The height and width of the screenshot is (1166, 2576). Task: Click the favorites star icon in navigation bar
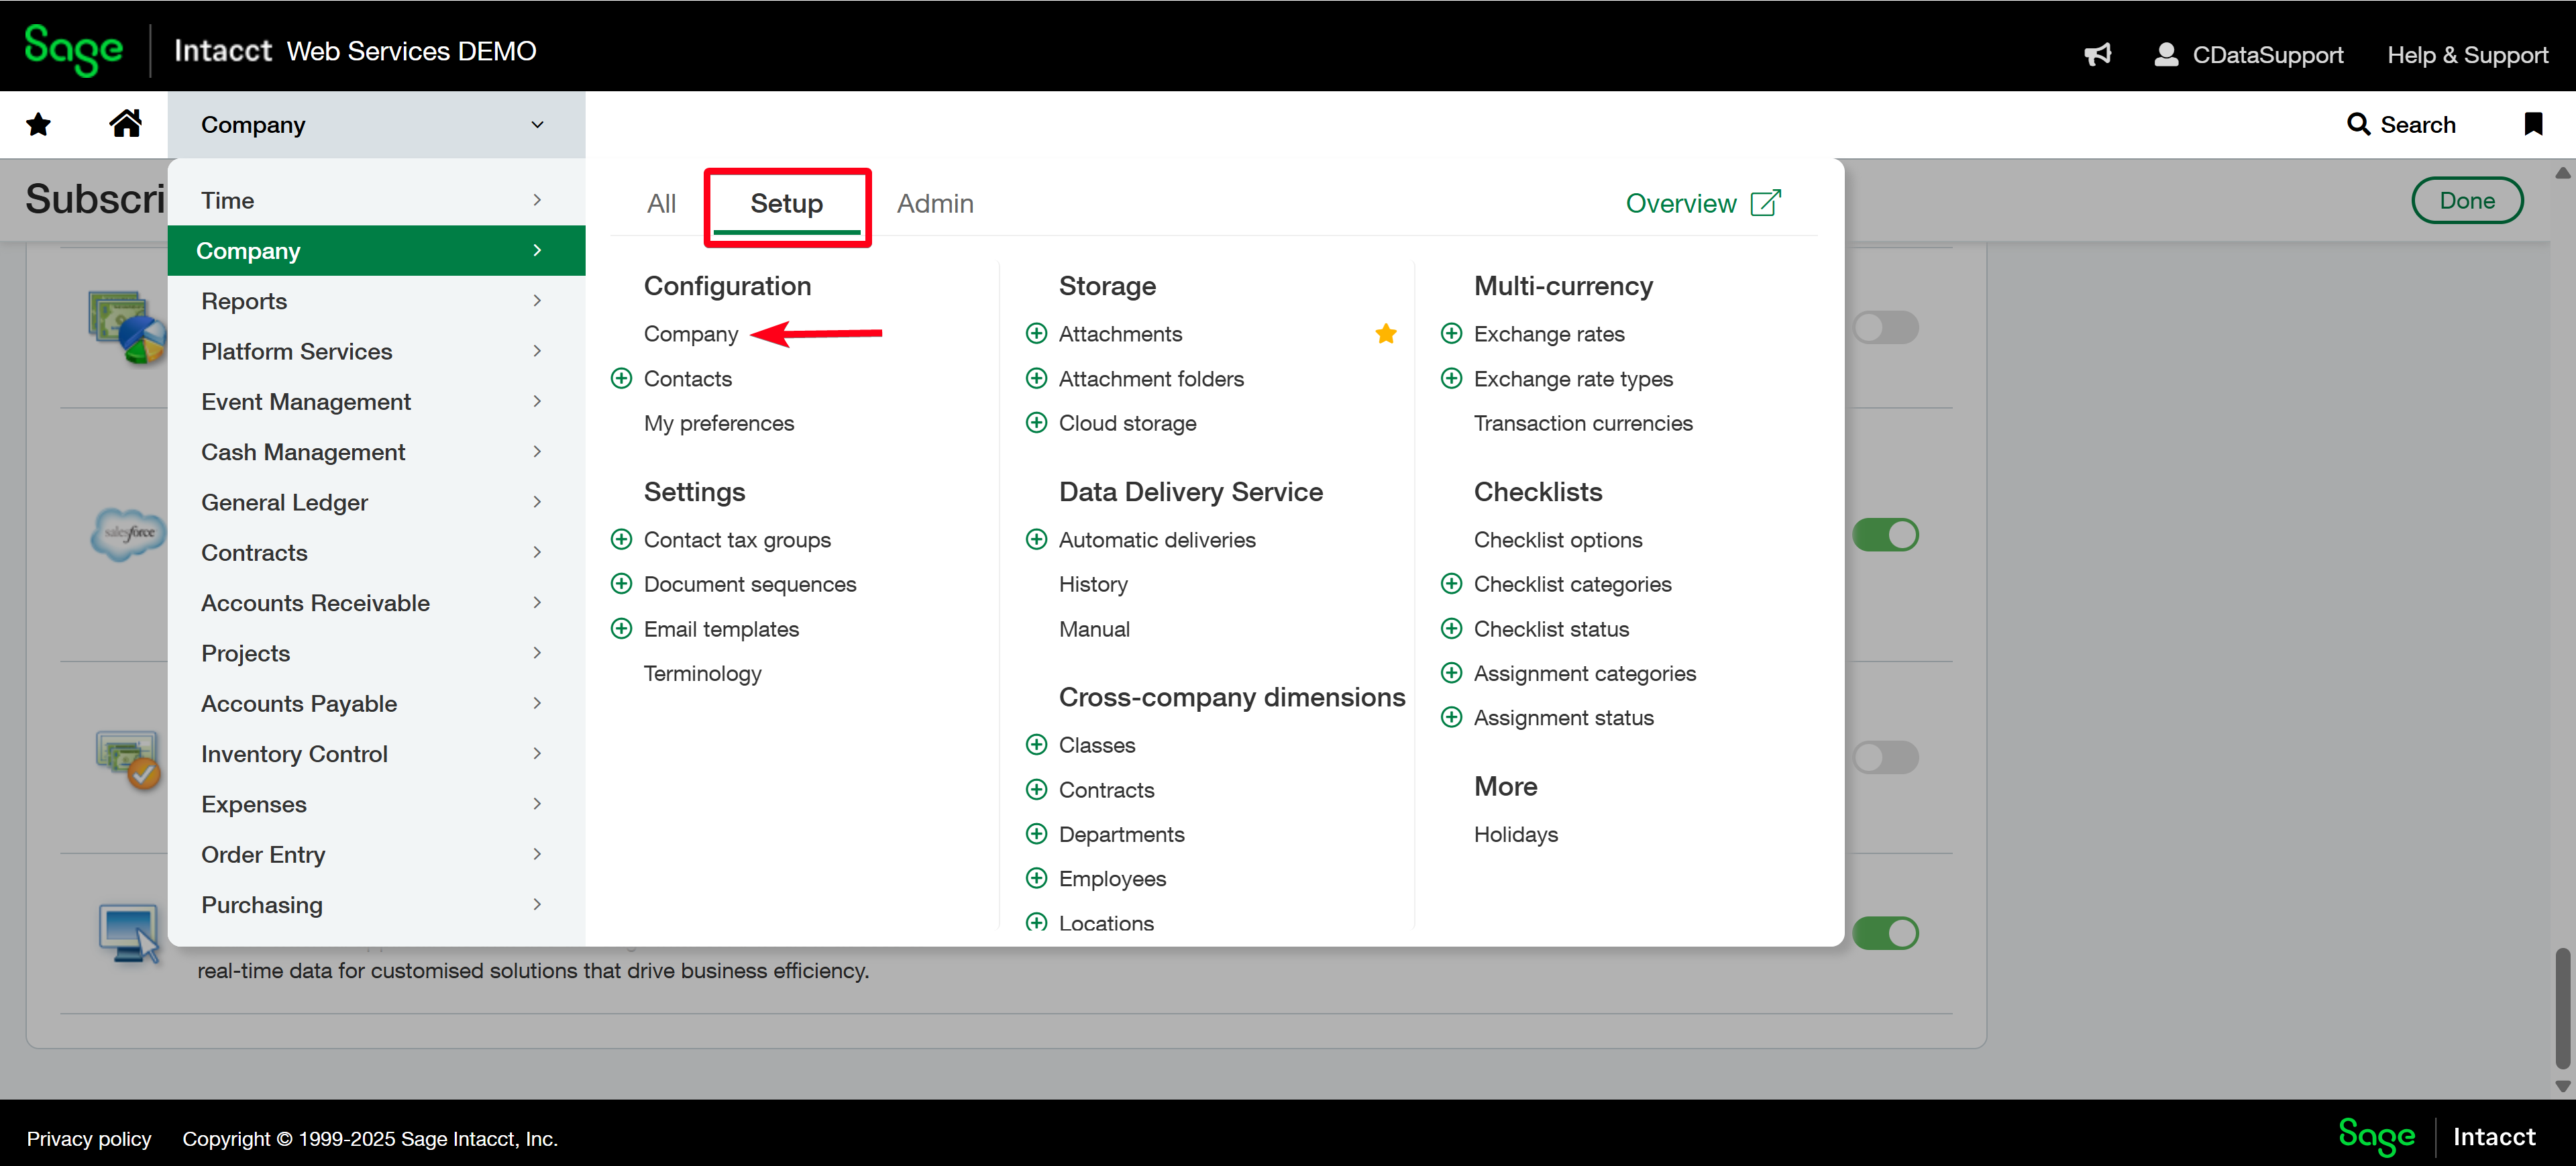(x=38, y=124)
